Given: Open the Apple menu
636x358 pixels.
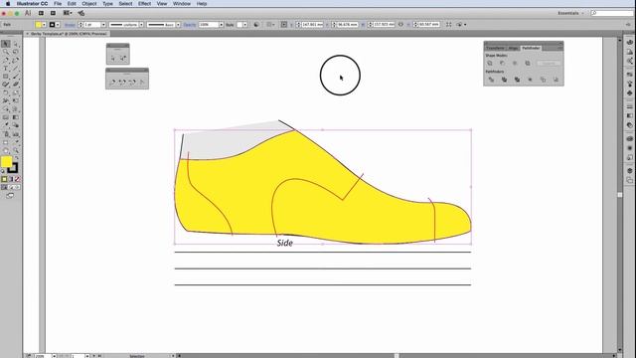Looking at the screenshot, I should pos(7,4).
